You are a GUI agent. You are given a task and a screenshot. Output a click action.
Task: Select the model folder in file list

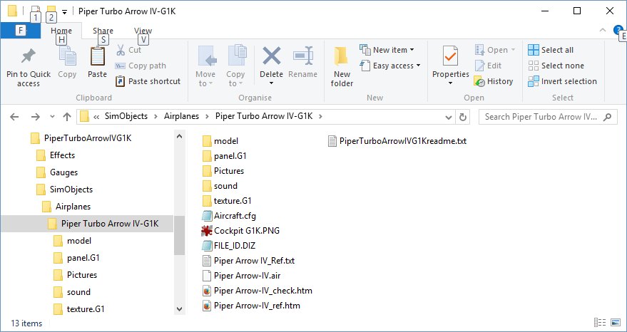pos(220,140)
